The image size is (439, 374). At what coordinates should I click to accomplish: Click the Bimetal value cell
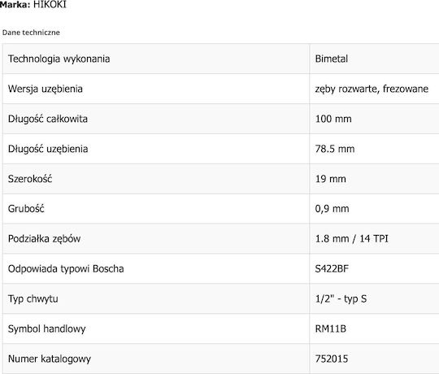click(374, 59)
